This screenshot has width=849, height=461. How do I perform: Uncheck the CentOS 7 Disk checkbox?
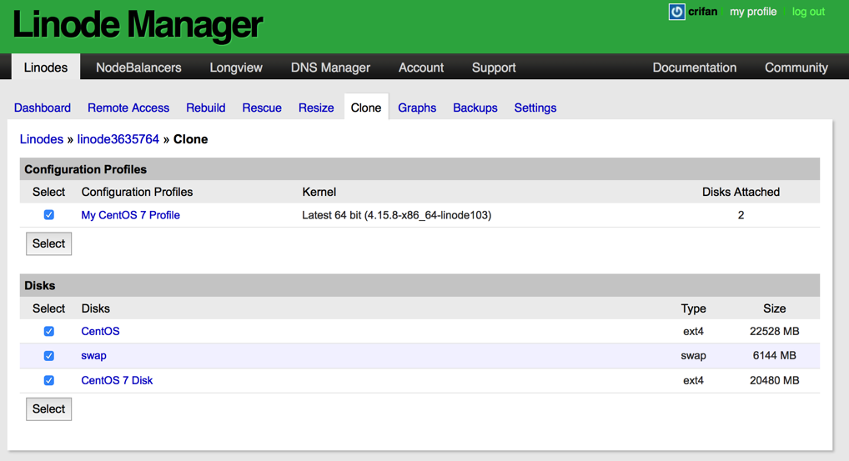pos(48,380)
